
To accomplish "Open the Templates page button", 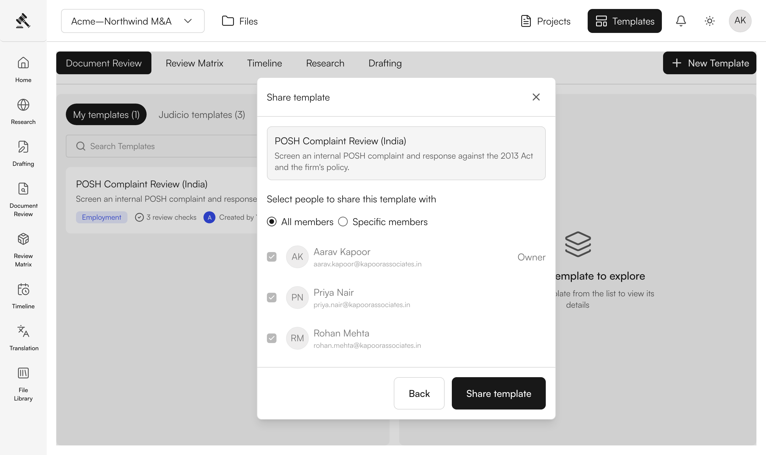I will [624, 21].
